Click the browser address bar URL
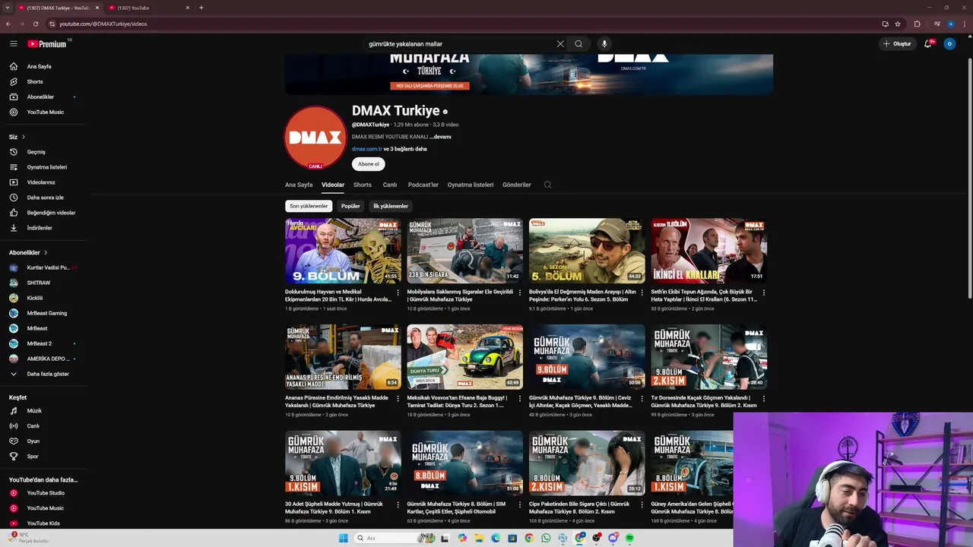 click(x=103, y=24)
